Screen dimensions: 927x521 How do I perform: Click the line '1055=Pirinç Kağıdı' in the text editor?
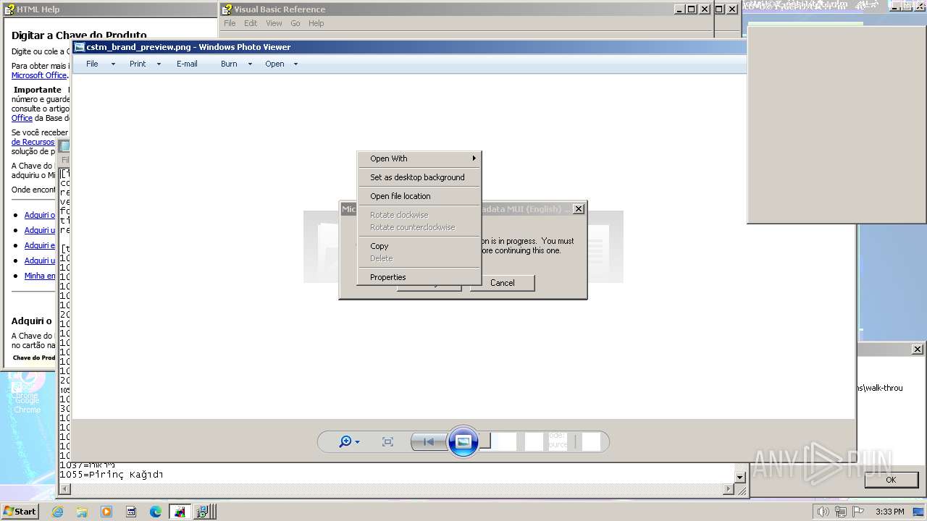(x=111, y=475)
